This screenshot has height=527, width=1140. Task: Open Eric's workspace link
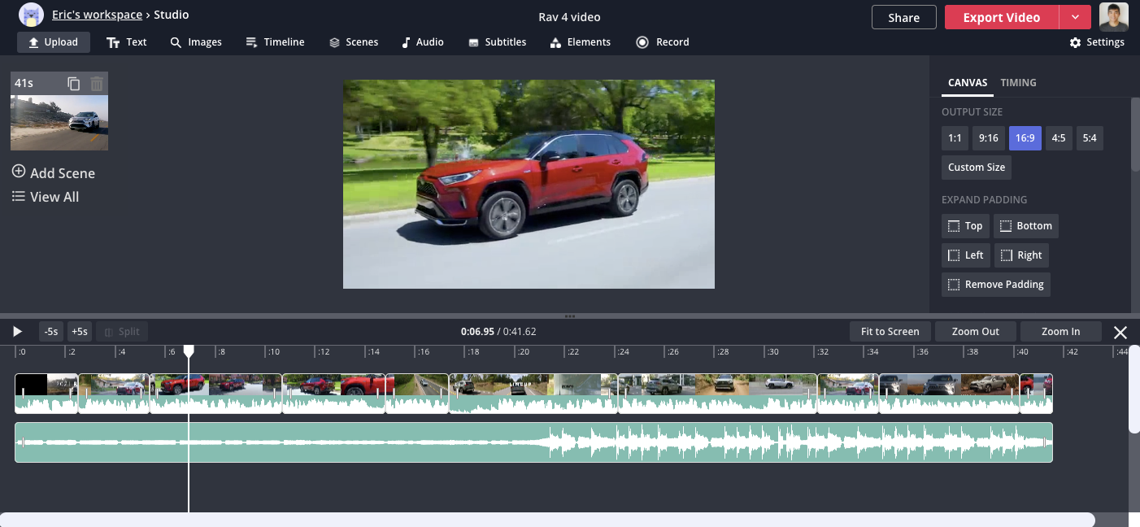(x=97, y=15)
